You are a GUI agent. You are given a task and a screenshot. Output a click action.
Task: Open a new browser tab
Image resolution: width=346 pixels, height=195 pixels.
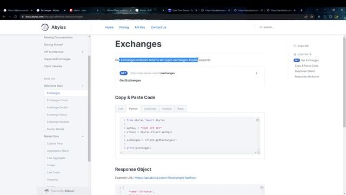[301, 10]
